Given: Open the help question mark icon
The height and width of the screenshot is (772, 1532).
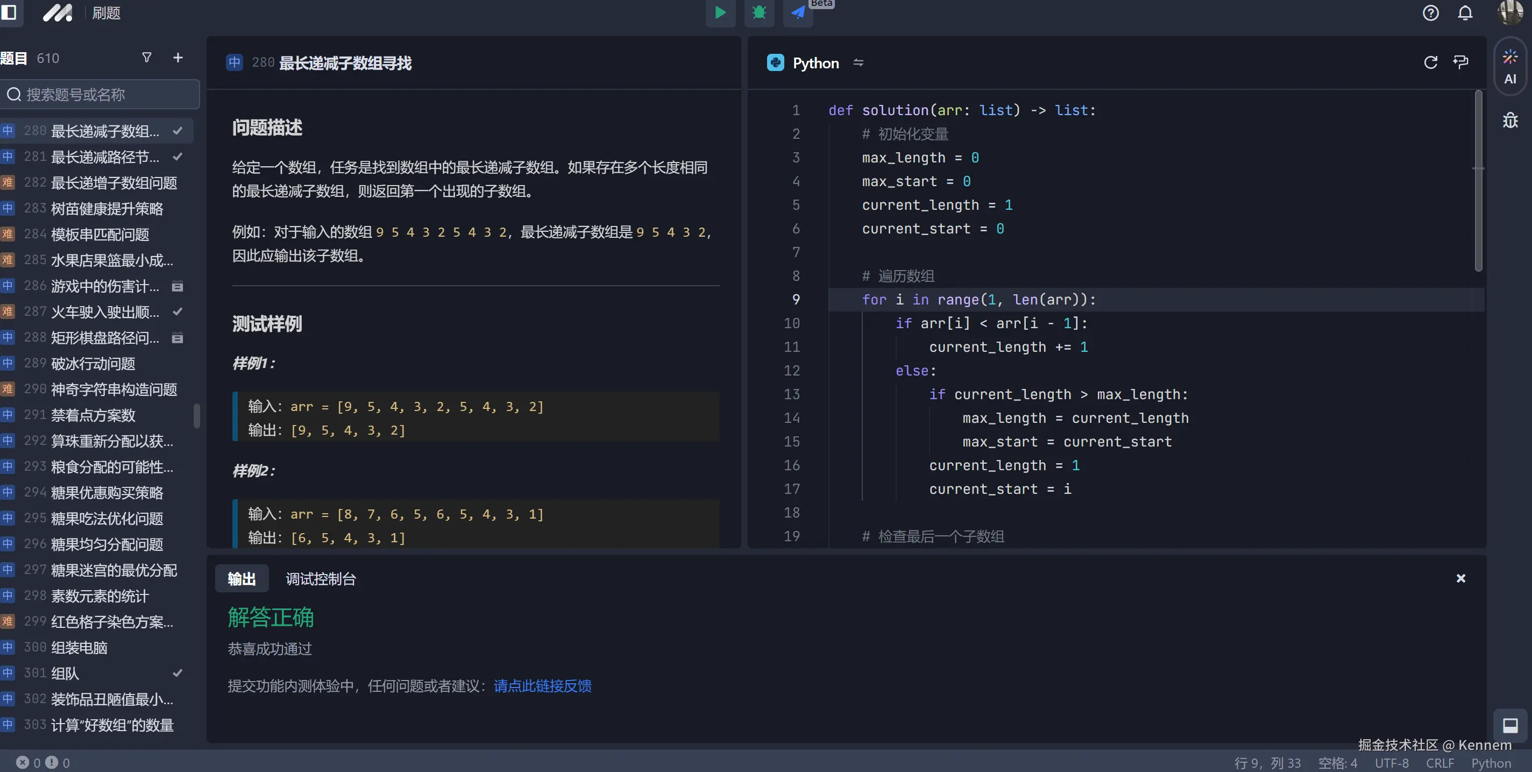Looking at the screenshot, I should tap(1430, 13).
